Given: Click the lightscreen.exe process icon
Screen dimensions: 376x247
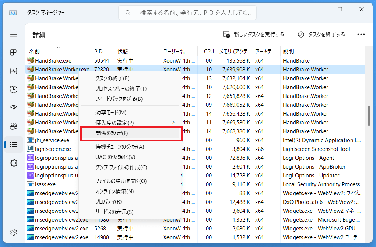Looking at the screenshot, I should pyautogui.click(x=30, y=149).
